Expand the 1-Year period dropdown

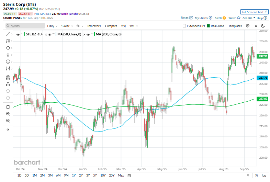[67, 26]
